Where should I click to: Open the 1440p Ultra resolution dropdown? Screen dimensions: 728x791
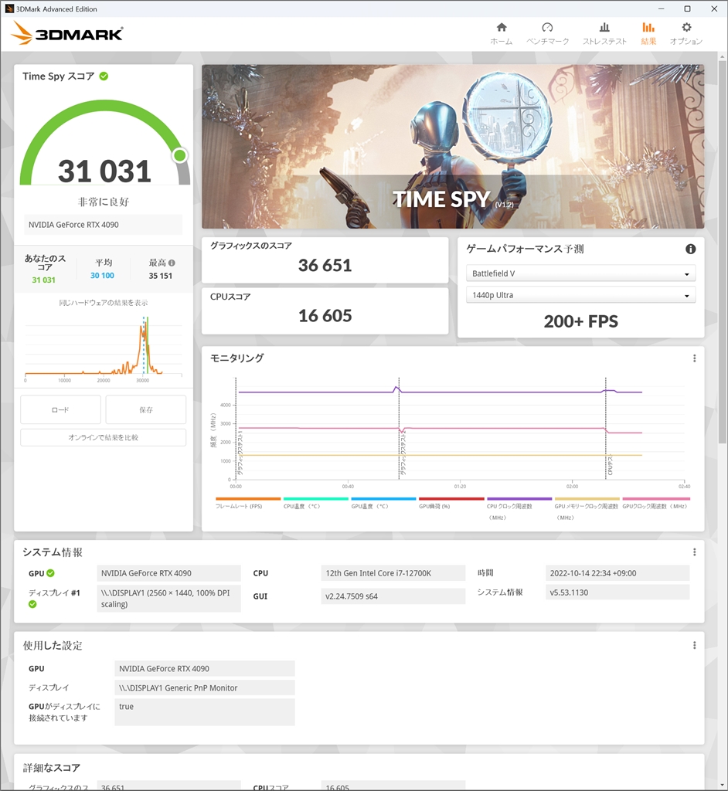point(580,295)
